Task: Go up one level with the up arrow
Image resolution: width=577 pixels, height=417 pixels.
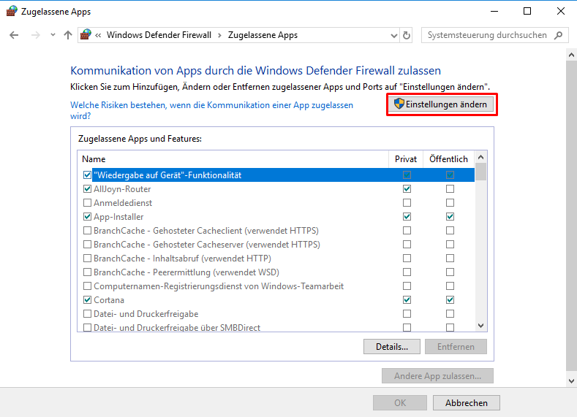Action: coord(68,35)
